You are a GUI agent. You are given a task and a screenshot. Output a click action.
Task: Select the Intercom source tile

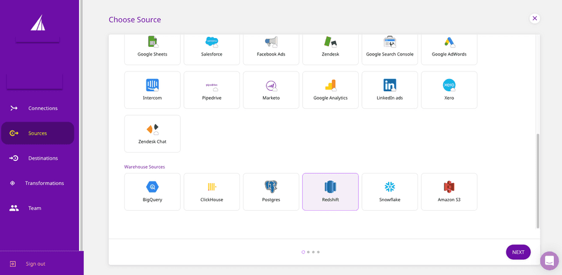click(152, 90)
